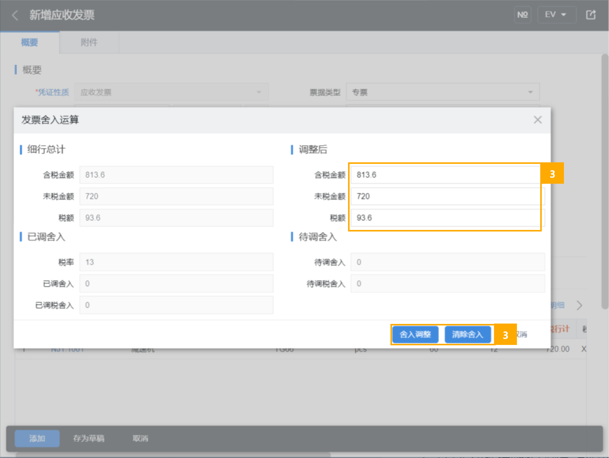Viewport: 609px width, 458px height.
Task: Click the 待调舍入 field
Action: tap(448, 262)
